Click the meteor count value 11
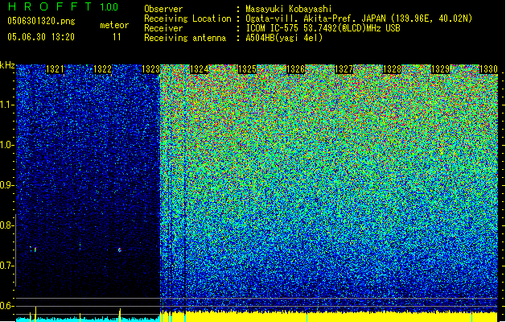 coord(117,37)
